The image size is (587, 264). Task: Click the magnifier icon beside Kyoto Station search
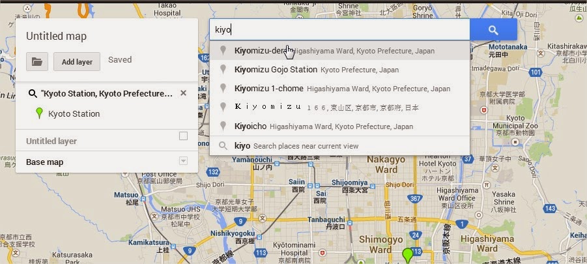tap(33, 93)
